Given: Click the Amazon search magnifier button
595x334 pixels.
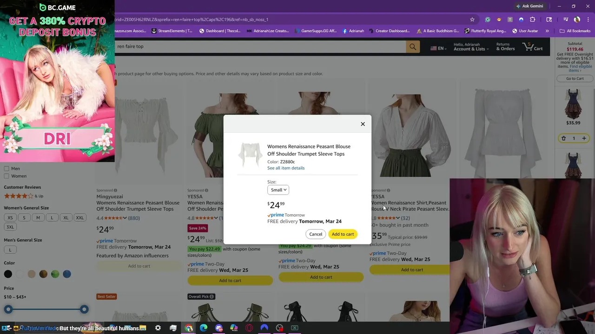Looking at the screenshot, I should (412, 46).
